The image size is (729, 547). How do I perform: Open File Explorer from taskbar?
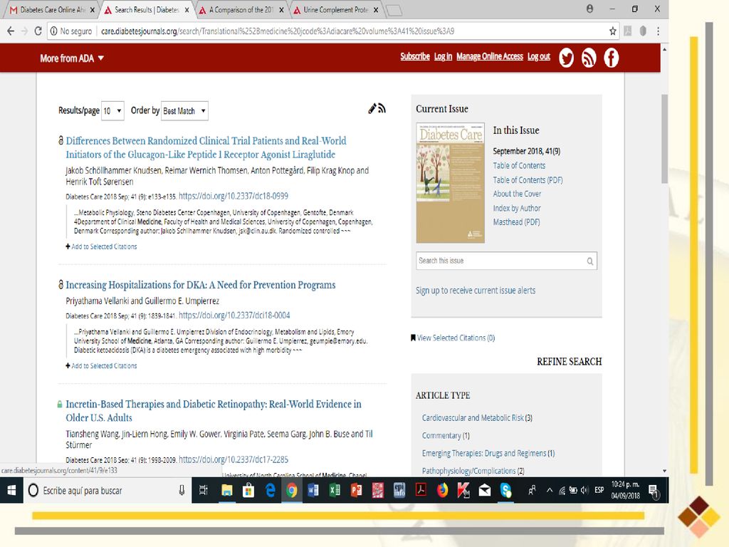pyautogui.click(x=227, y=490)
